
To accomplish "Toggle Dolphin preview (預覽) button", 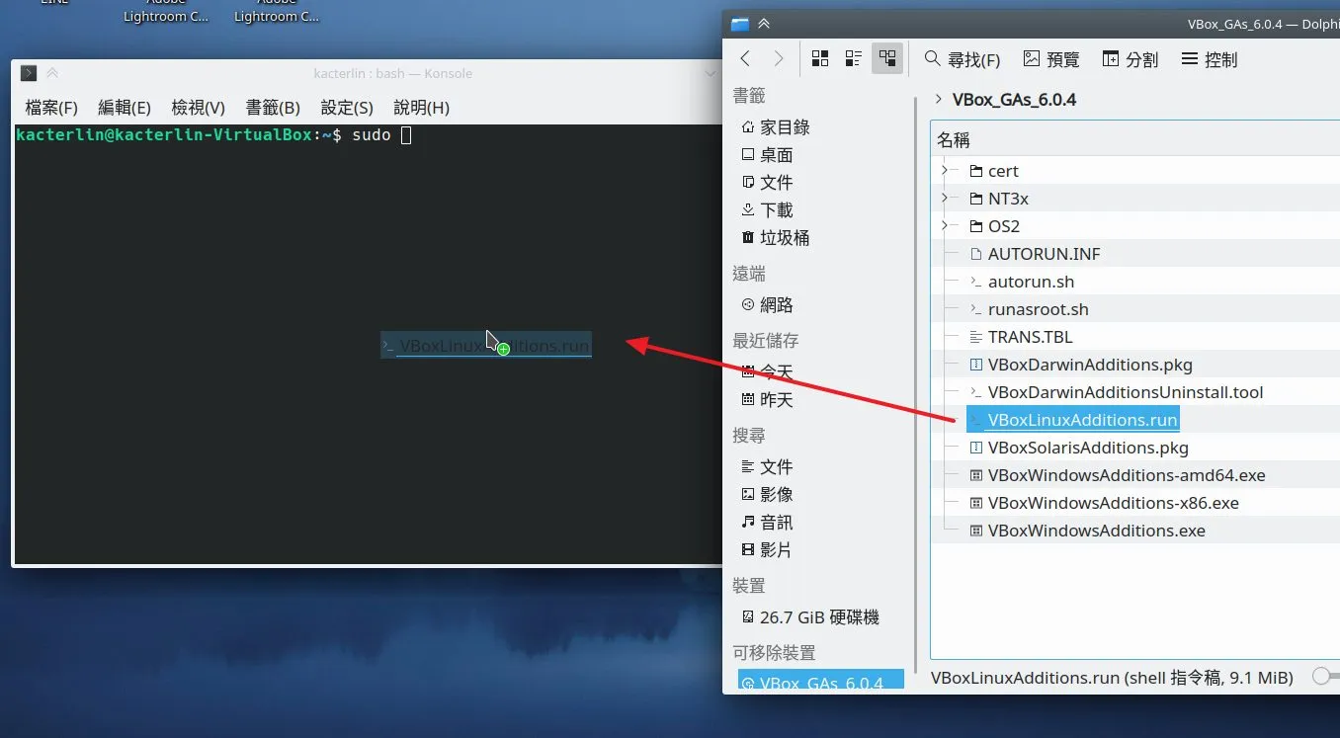I will [x=1051, y=59].
